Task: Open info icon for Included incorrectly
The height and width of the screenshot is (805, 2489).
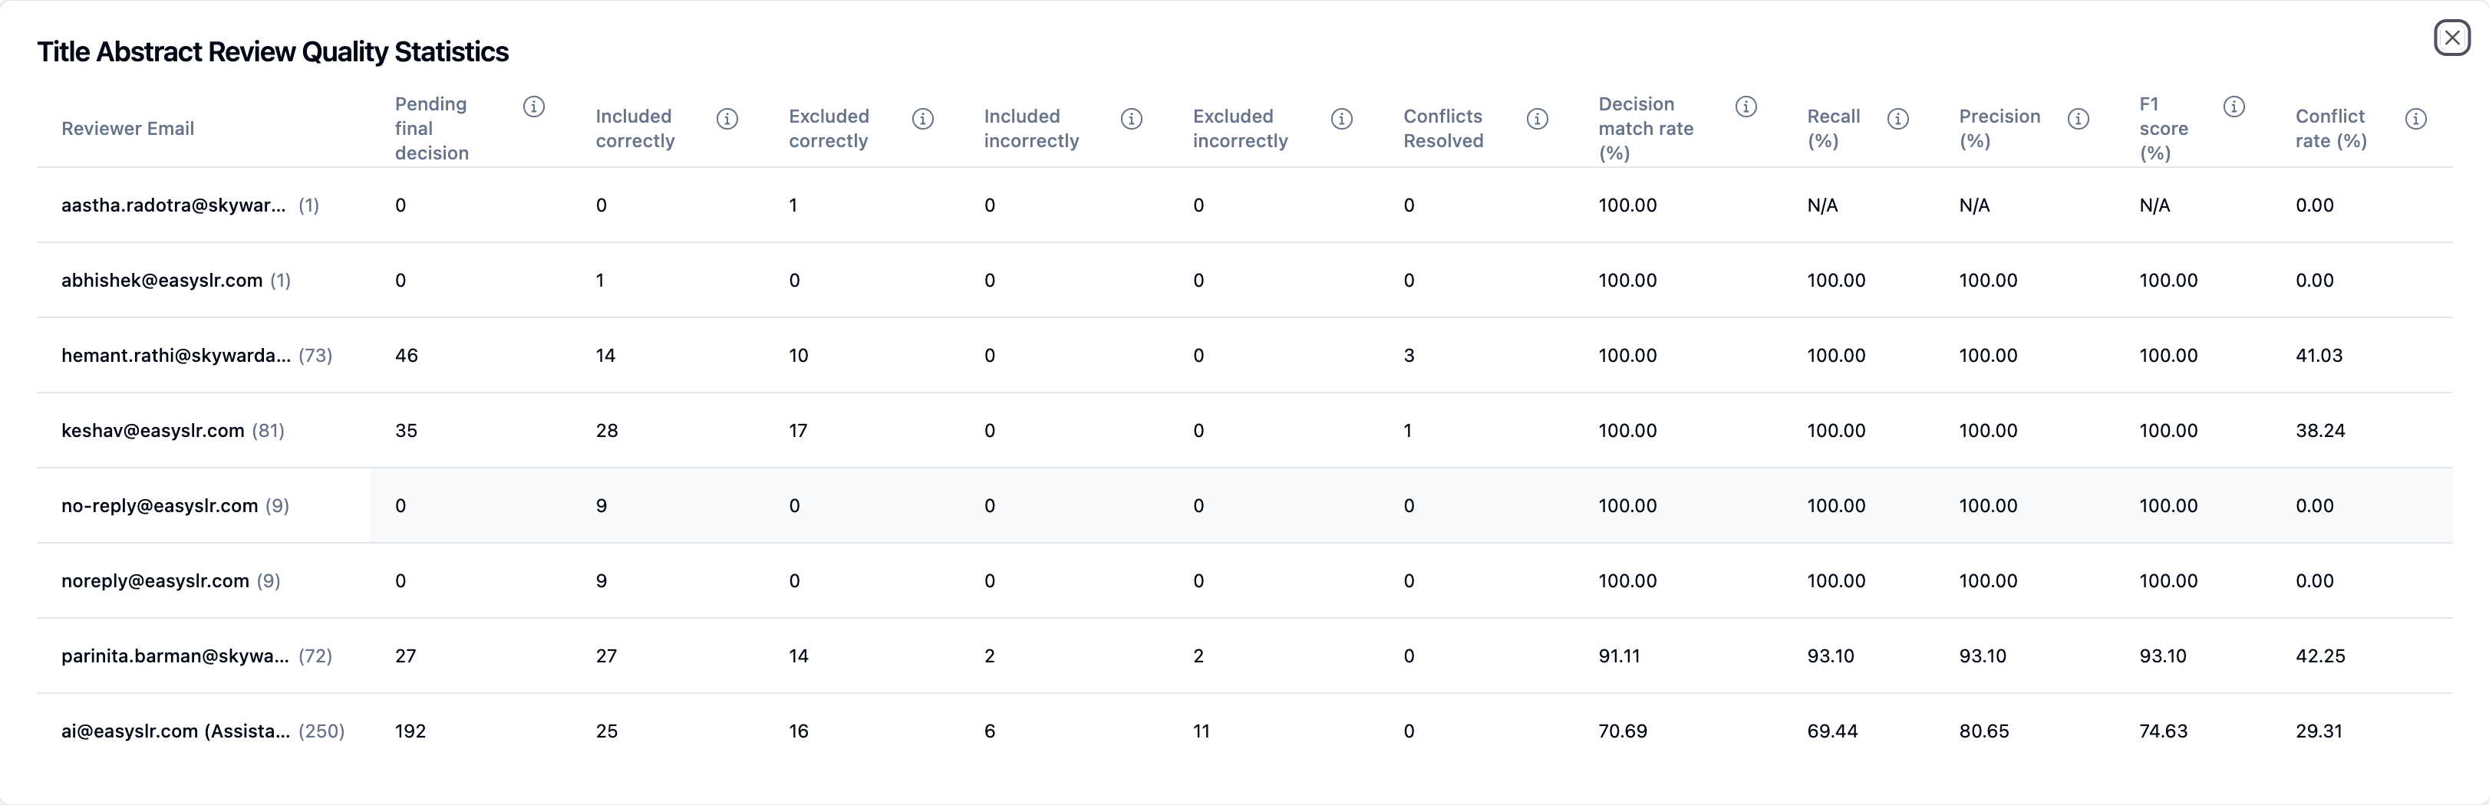Action: point(1132,119)
